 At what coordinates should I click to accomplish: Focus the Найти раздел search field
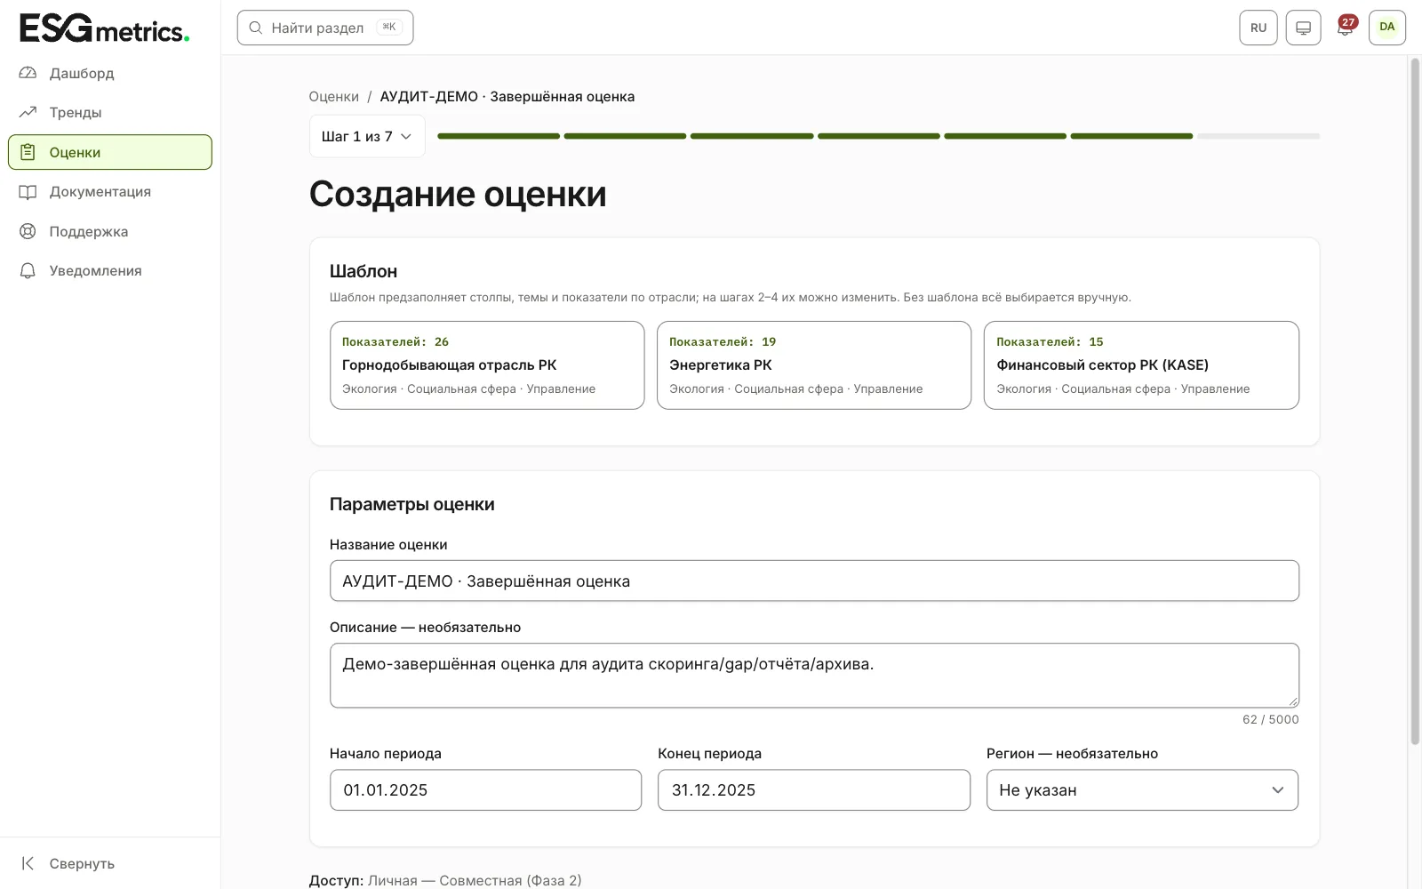point(325,28)
